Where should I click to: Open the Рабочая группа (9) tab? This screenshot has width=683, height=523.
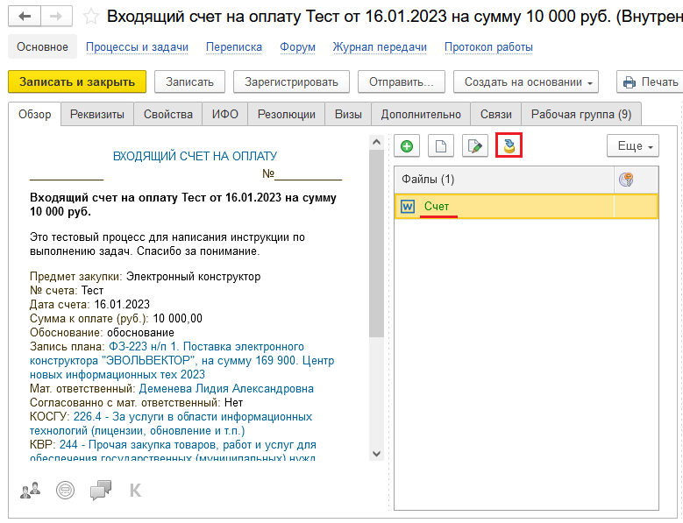[x=580, y=115]
